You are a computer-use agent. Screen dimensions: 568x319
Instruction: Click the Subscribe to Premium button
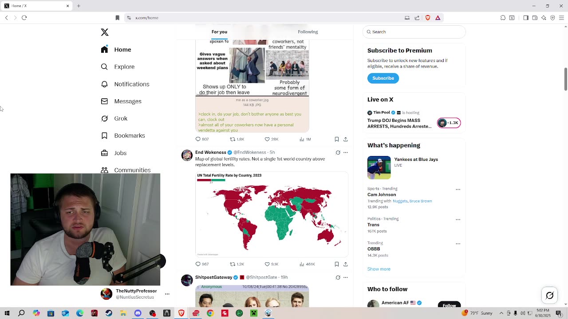point(383,78)
